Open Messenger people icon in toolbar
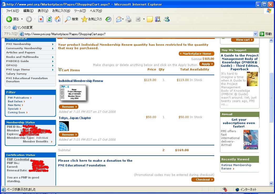The image size is (275, 194). click(x=167, y=19)
